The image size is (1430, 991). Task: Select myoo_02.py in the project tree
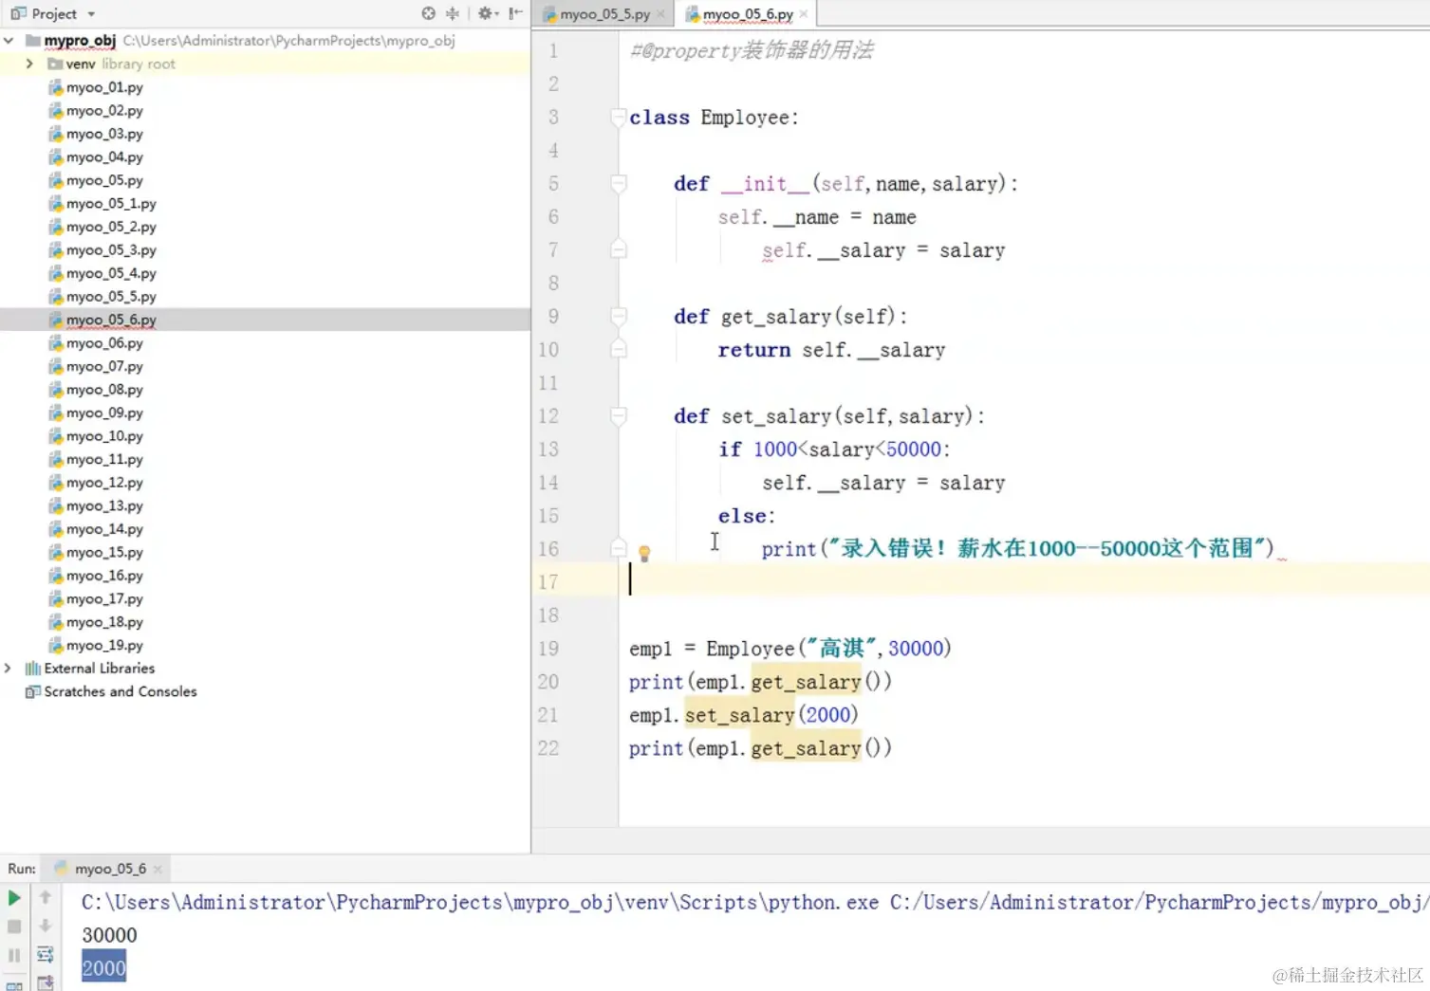(x=104, y=111)
